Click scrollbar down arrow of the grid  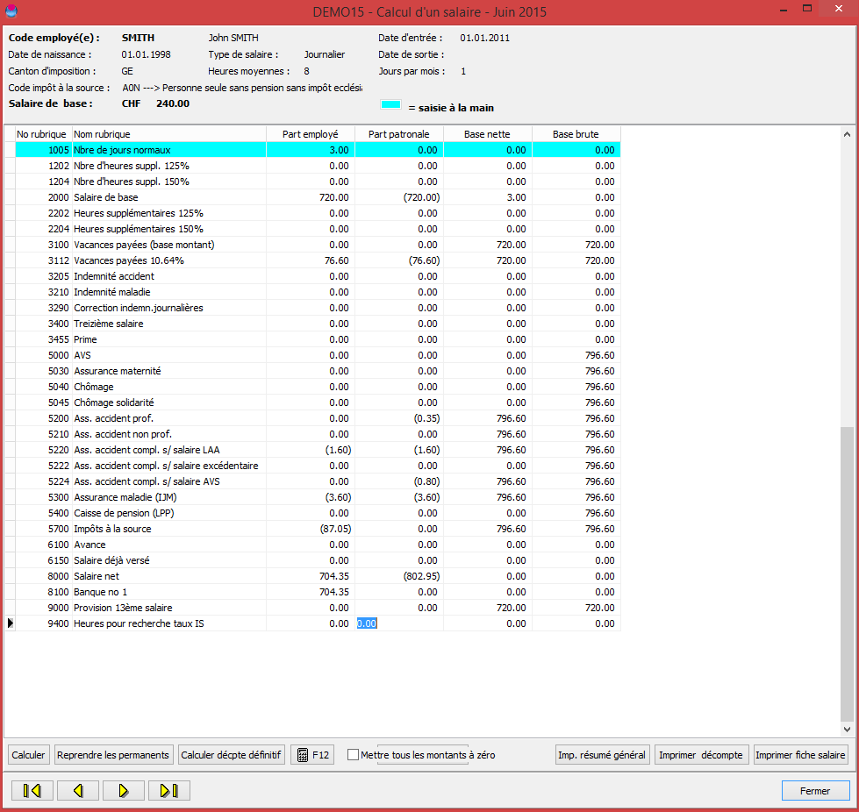click(847, 730)
